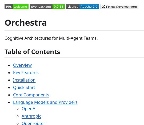This screenshot has height=125, width=144.
Task: Click the gray License badge label
Action: pyautogui.click(x=73, y=7)
